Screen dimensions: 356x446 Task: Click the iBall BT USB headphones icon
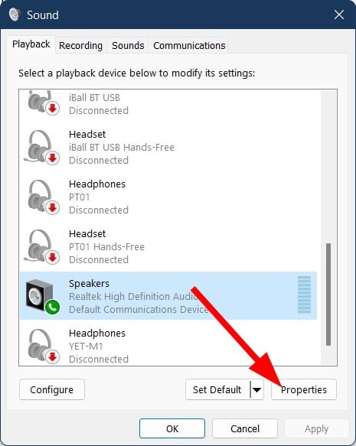pyautogui.click(x=44, y=103)
